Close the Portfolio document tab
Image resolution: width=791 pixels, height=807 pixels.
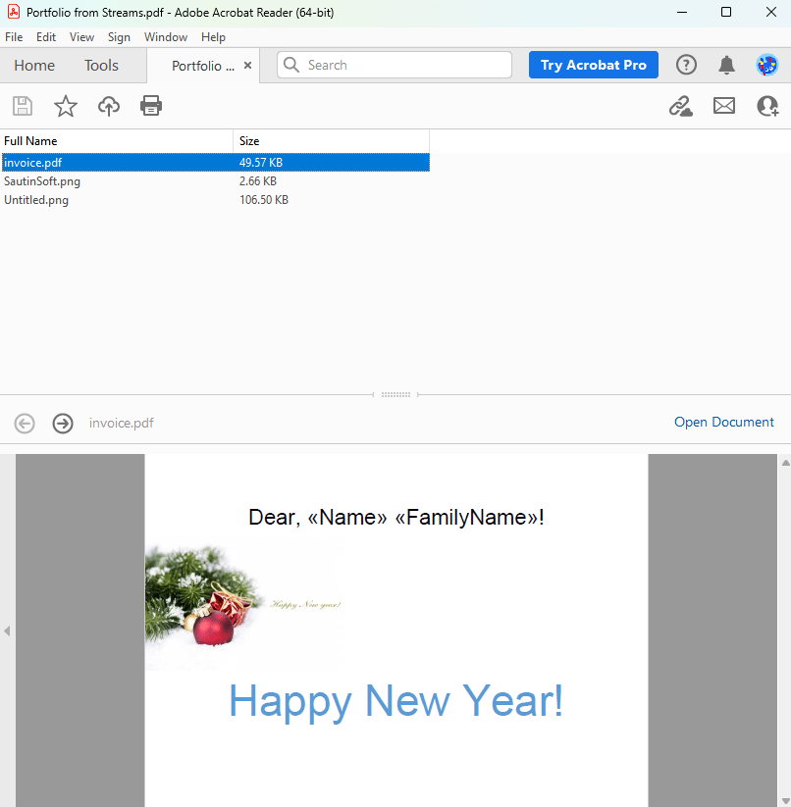(248, 66)
